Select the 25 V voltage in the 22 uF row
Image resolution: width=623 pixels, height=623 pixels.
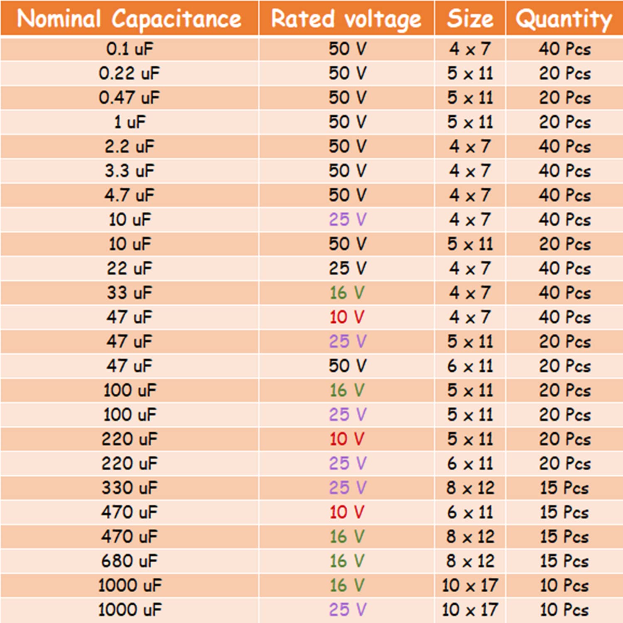[347, 268]
